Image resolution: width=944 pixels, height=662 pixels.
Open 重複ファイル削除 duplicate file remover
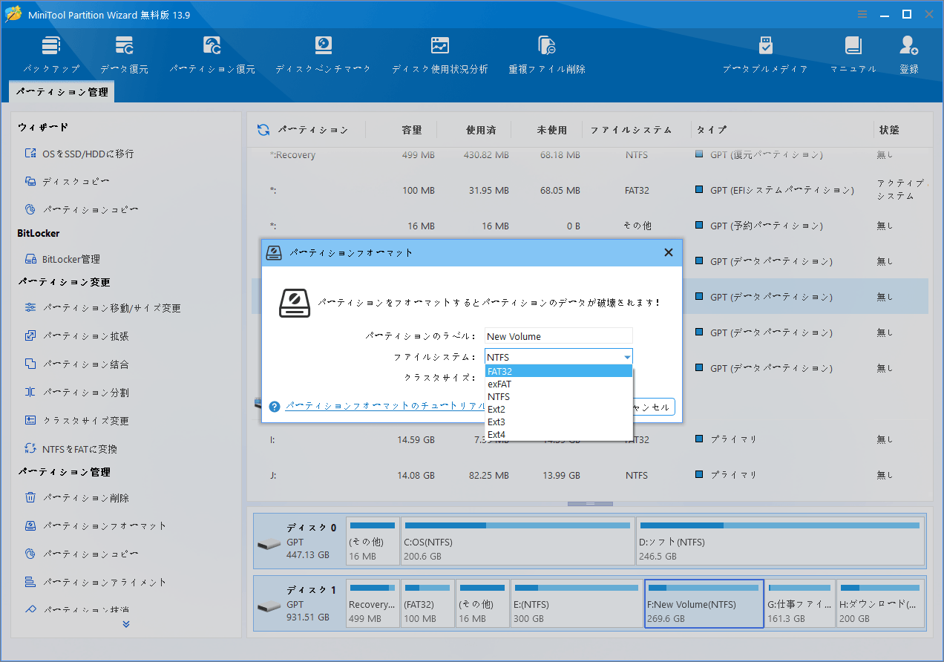point(547,54)
